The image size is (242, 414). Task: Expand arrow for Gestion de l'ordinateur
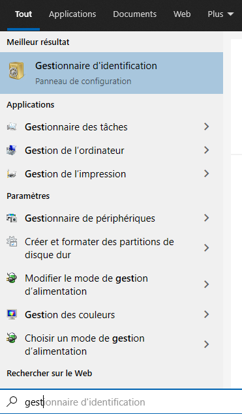pyautogui.click(x=207, y=150)
